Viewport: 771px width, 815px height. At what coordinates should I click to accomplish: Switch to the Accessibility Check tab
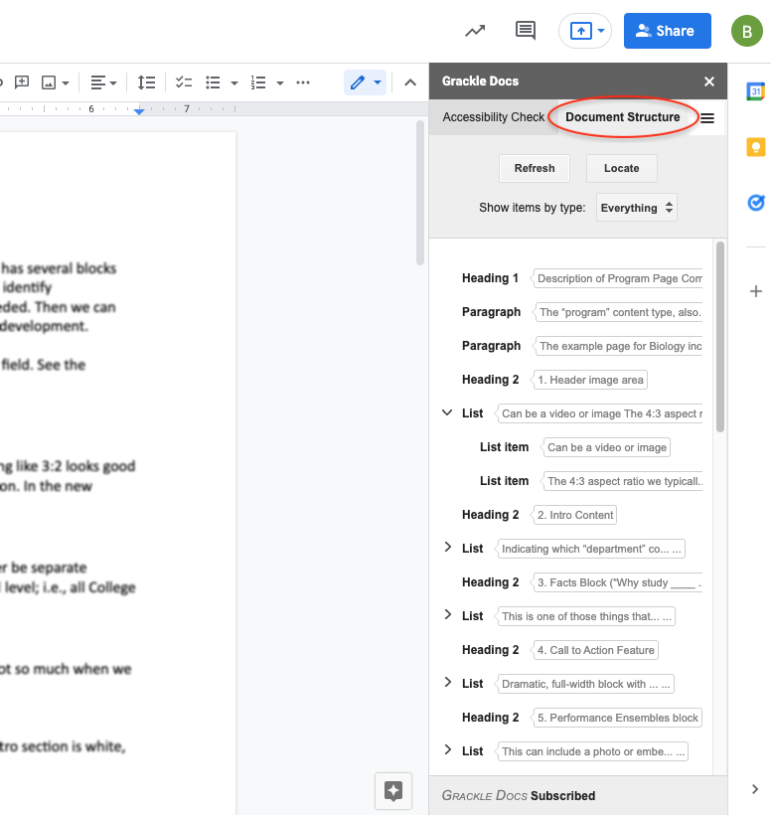[x=494, y=117]
